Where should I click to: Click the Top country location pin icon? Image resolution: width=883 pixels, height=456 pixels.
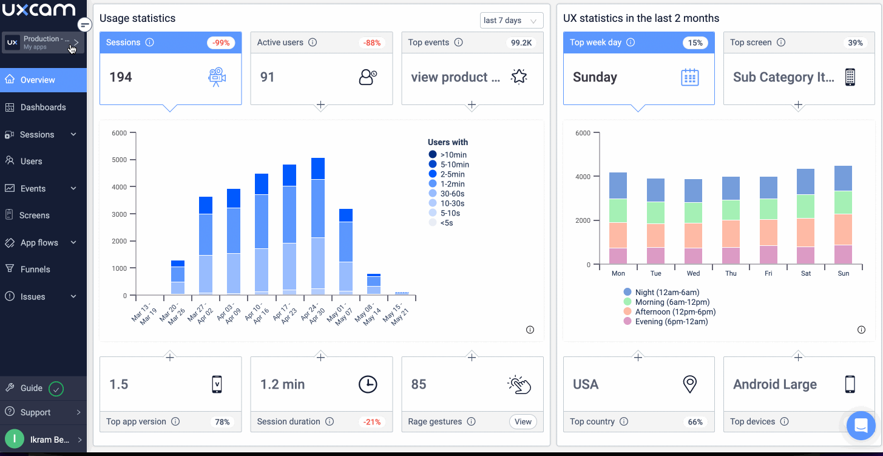click(689, 384)
